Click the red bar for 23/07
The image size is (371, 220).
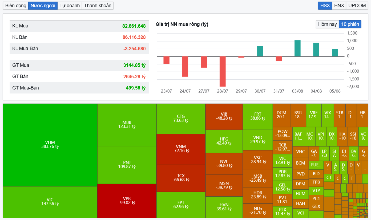tap(166, 60)
